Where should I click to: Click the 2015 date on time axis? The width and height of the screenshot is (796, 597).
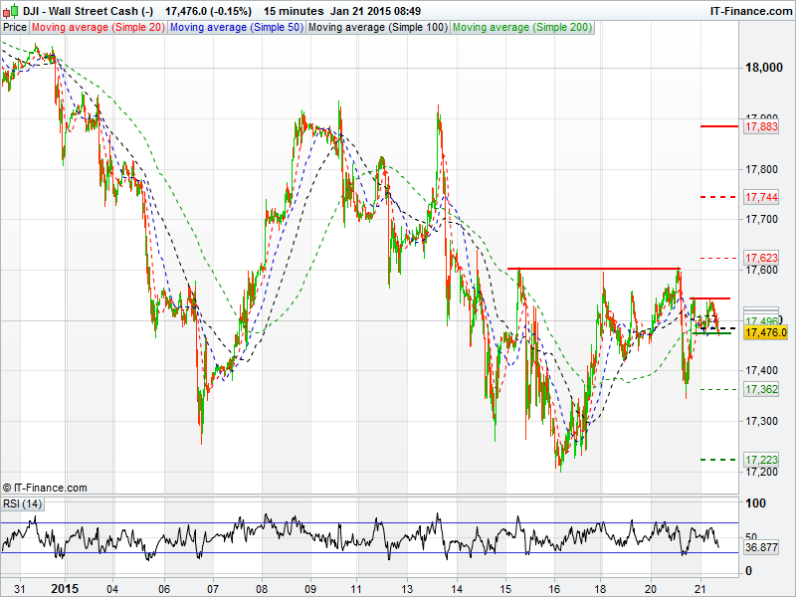point(64,587)
